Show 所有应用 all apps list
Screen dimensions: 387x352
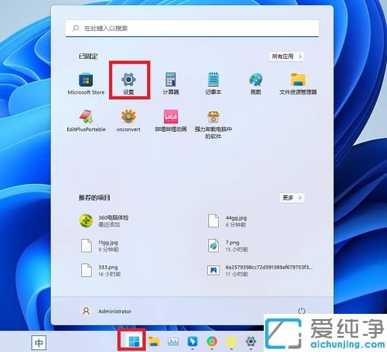[x=286, y=56]
